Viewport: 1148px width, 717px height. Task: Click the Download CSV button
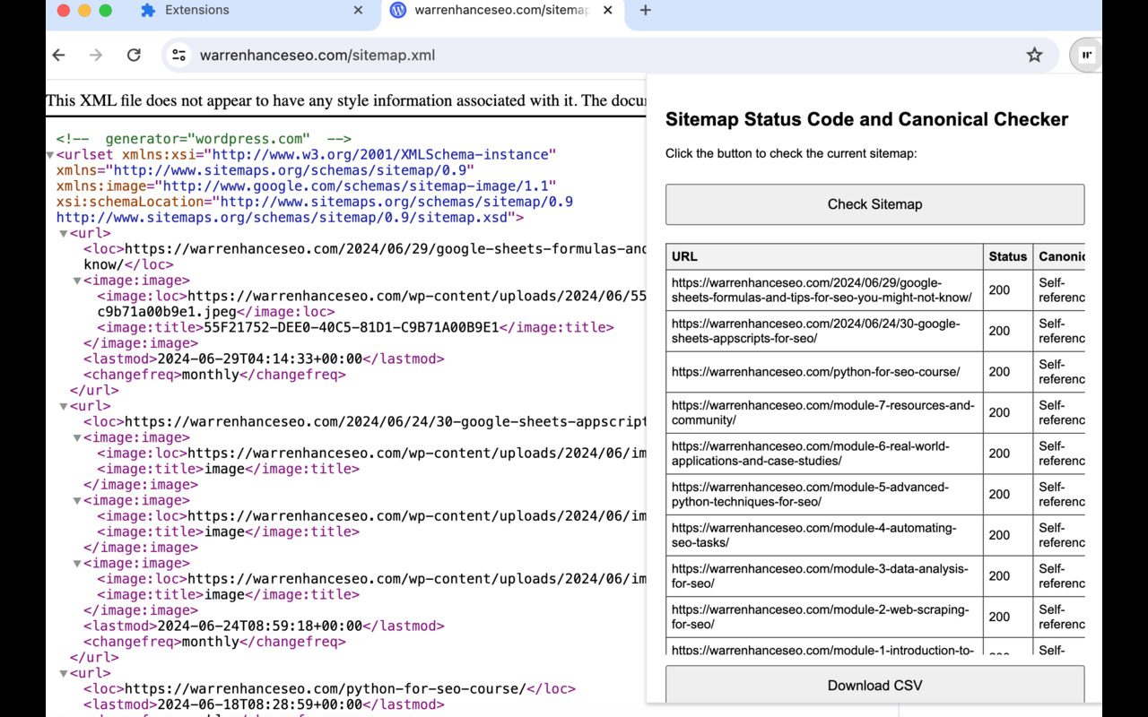pos(874,686)
